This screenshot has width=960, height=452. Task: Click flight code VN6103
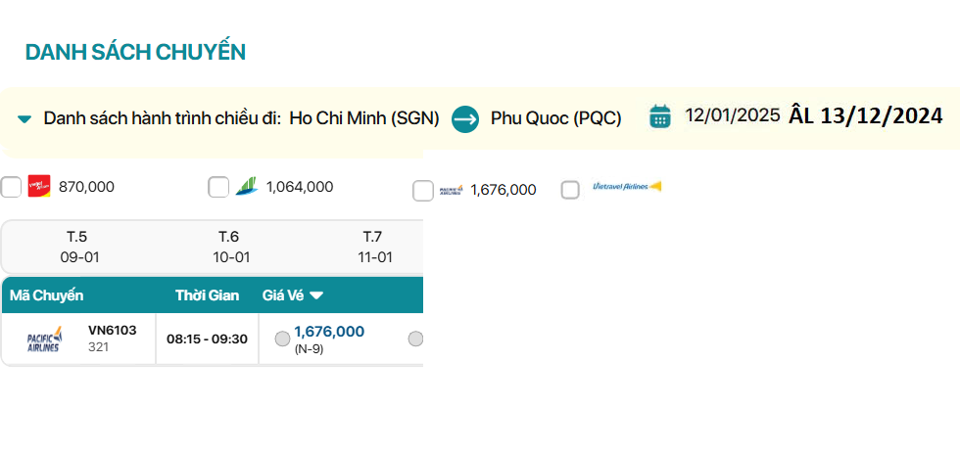tap(113, 330)
